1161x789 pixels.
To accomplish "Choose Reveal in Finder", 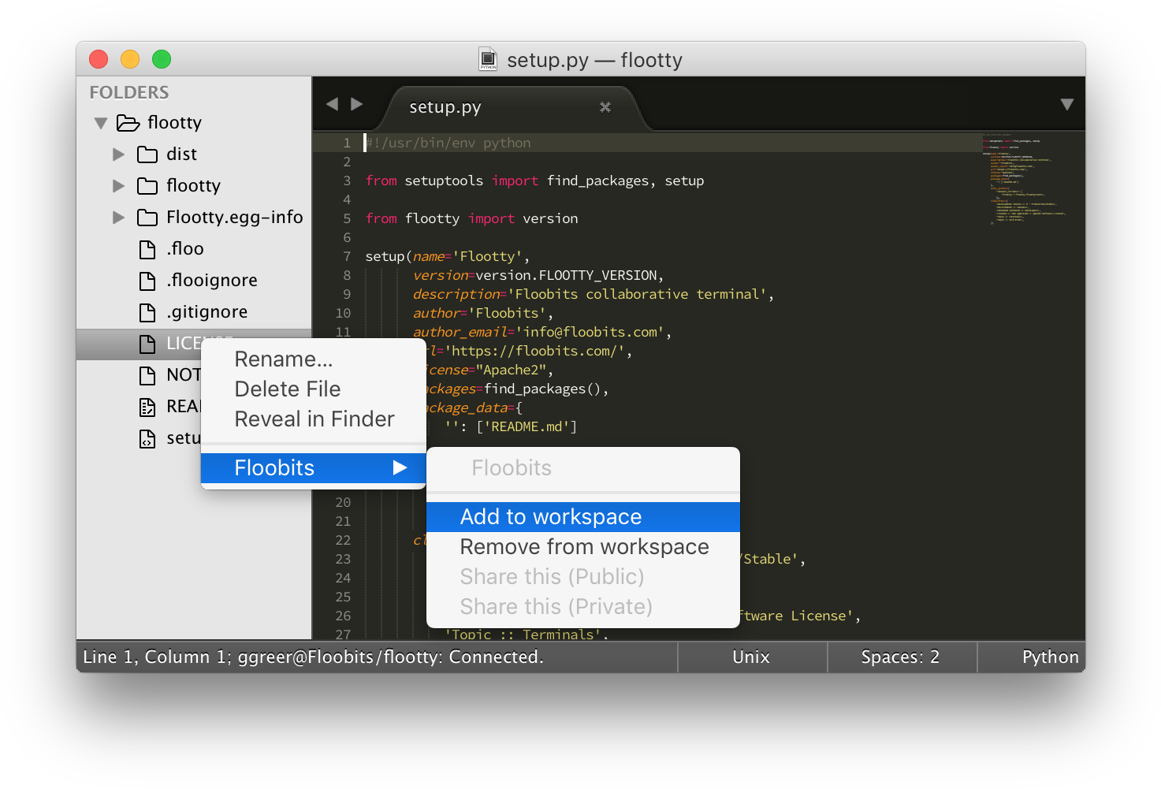I will click(x=314, y=419).
